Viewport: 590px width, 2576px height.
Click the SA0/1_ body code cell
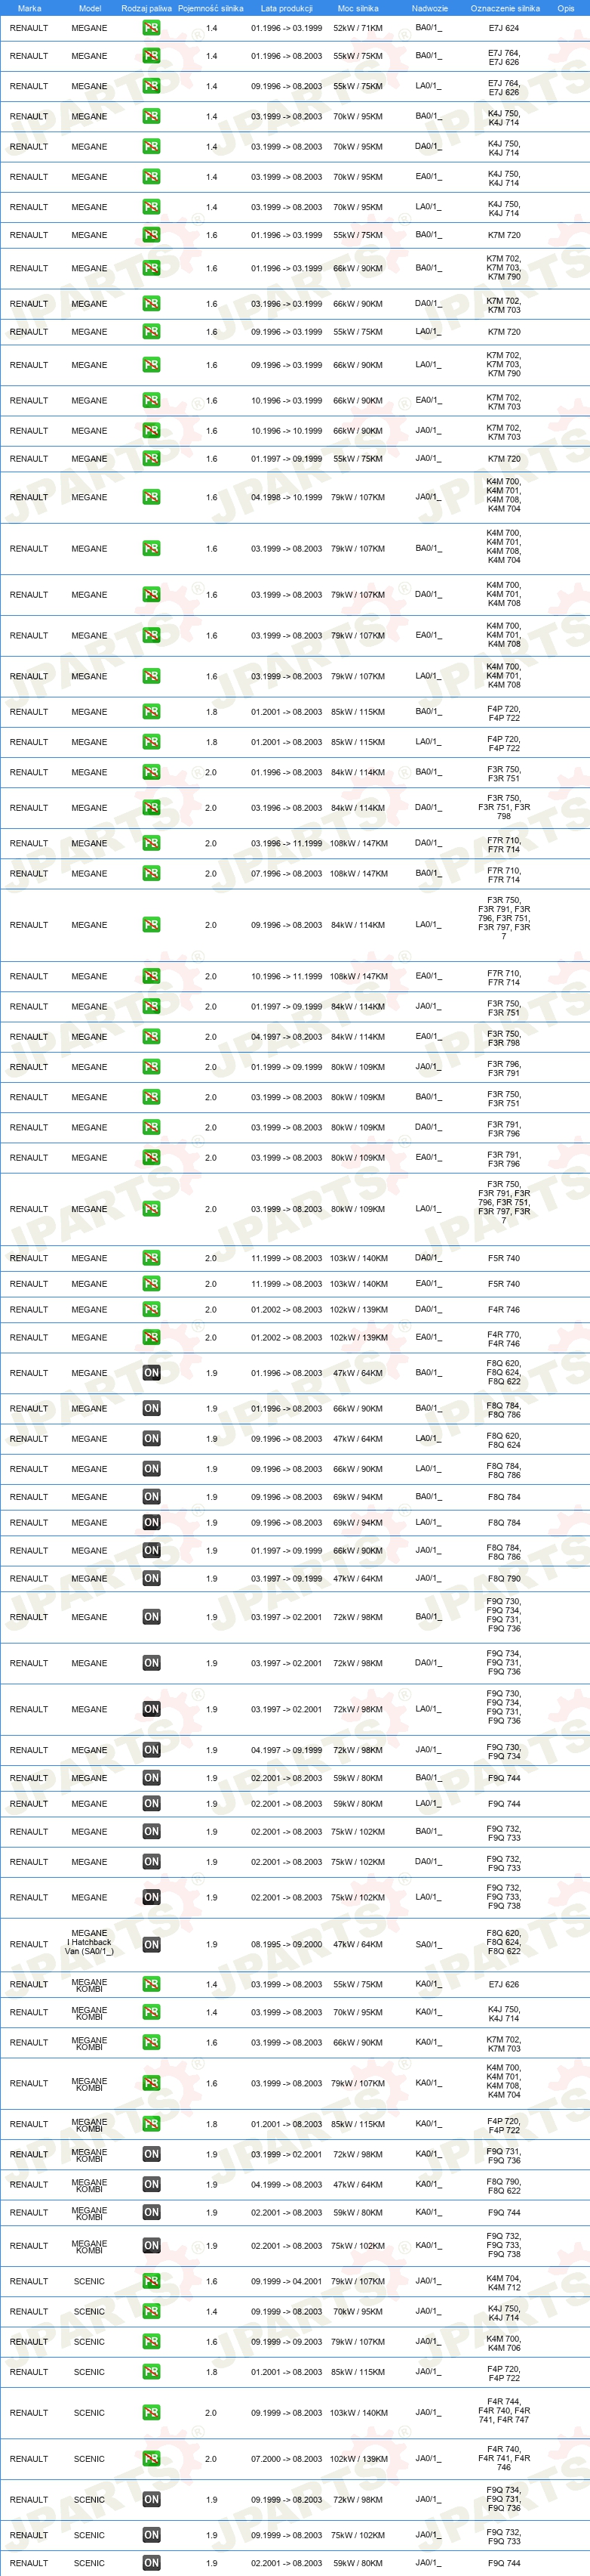[x=429, y=1945]
